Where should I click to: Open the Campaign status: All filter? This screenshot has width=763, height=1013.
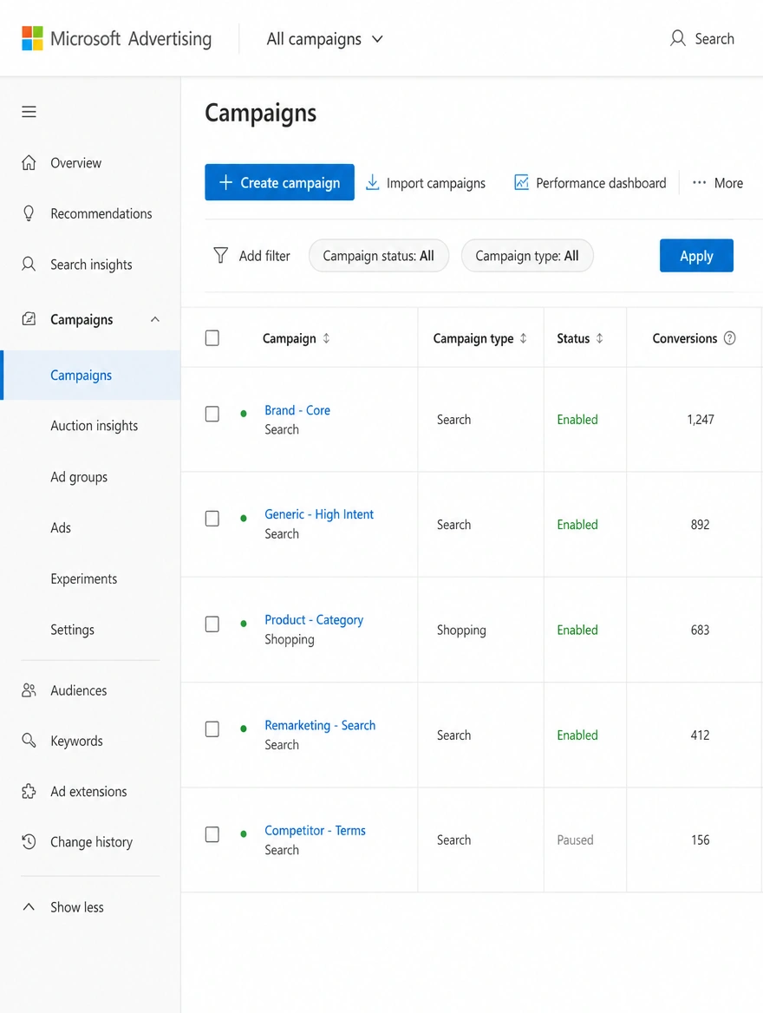[379, 256]
